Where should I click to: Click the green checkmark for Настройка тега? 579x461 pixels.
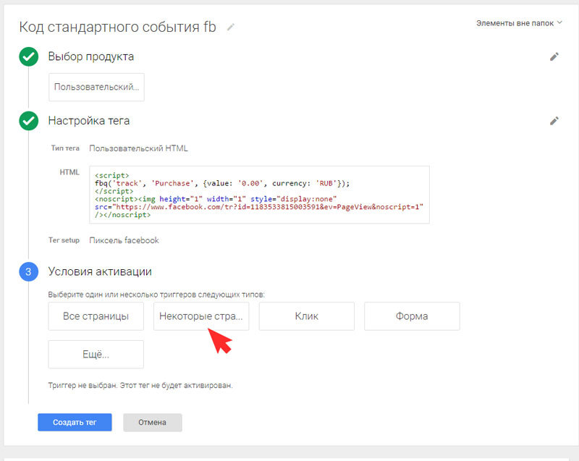coord(28,121)
